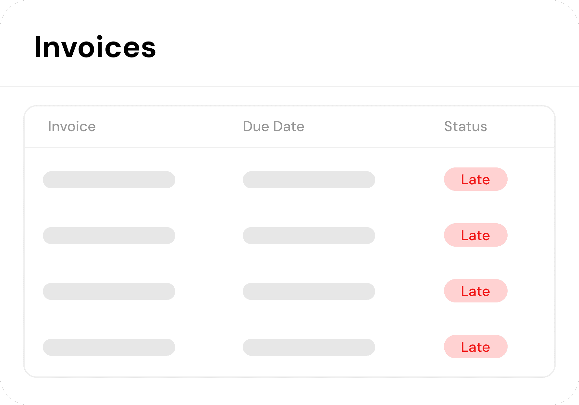Viewport: 579px width, 405px height.
Task: Click the fourth row due date placeholder
Action: click(x=309, y=347)
